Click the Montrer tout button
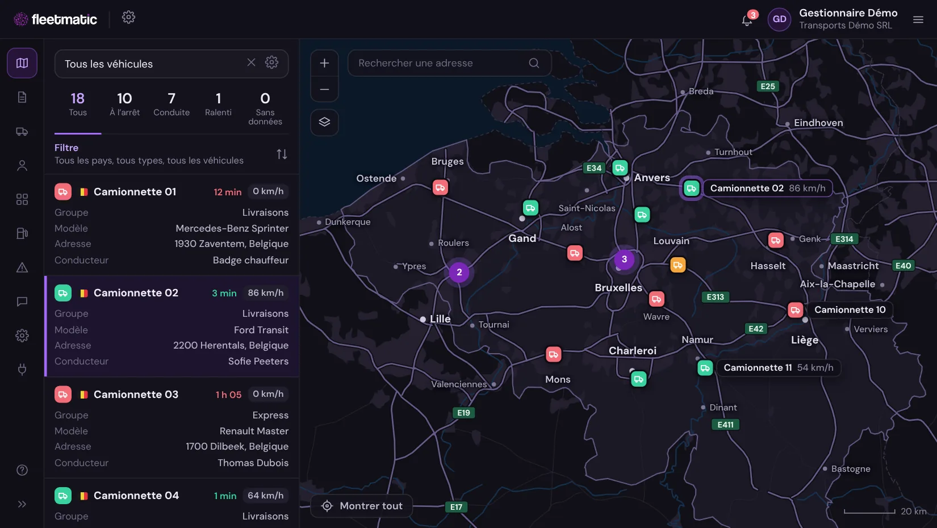 point(362,506)
